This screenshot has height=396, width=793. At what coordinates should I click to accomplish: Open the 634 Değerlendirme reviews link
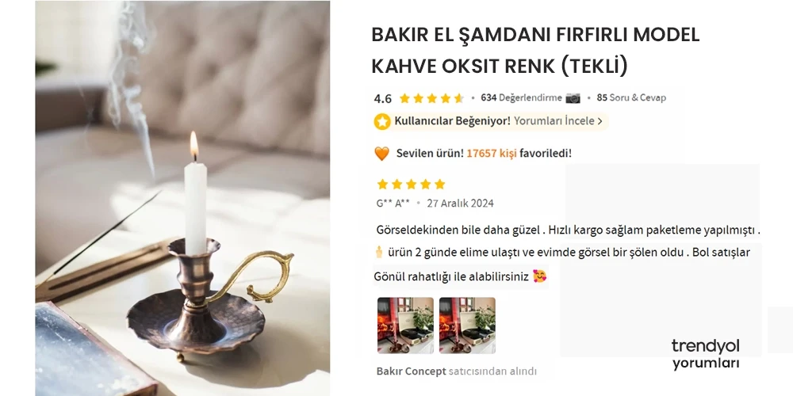tap(521, 98)
